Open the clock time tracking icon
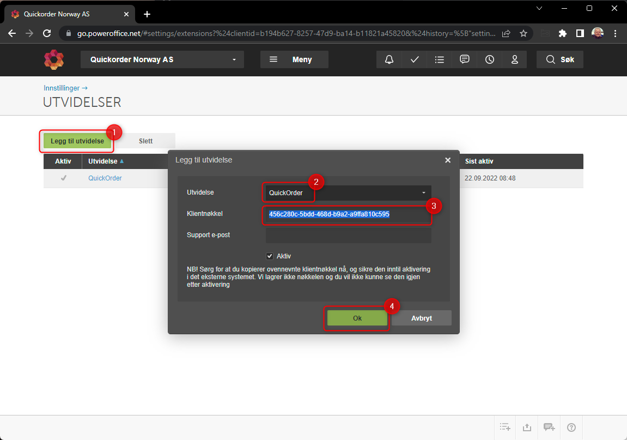Viewport: 627px width, 440px height. pyautogui.click(x=489, y=59)
